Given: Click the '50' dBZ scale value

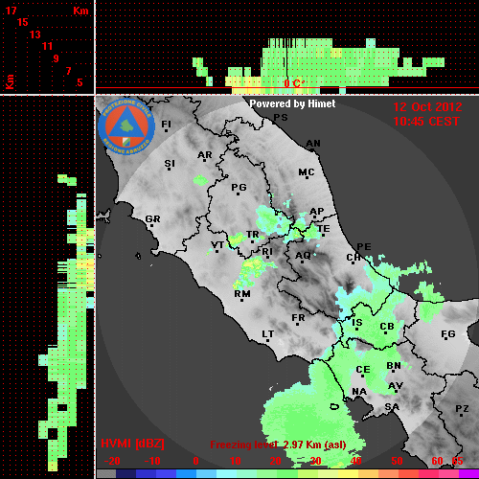Looking at the screenshot, I should click(x=397, y=461).
